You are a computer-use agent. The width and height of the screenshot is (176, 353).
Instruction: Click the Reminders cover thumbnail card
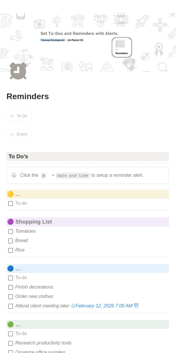(122, 47)
